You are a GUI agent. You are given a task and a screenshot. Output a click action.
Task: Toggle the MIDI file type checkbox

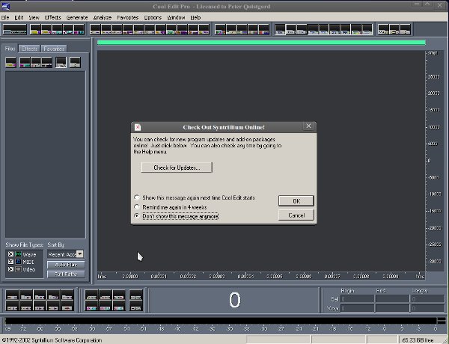(10, 262)
